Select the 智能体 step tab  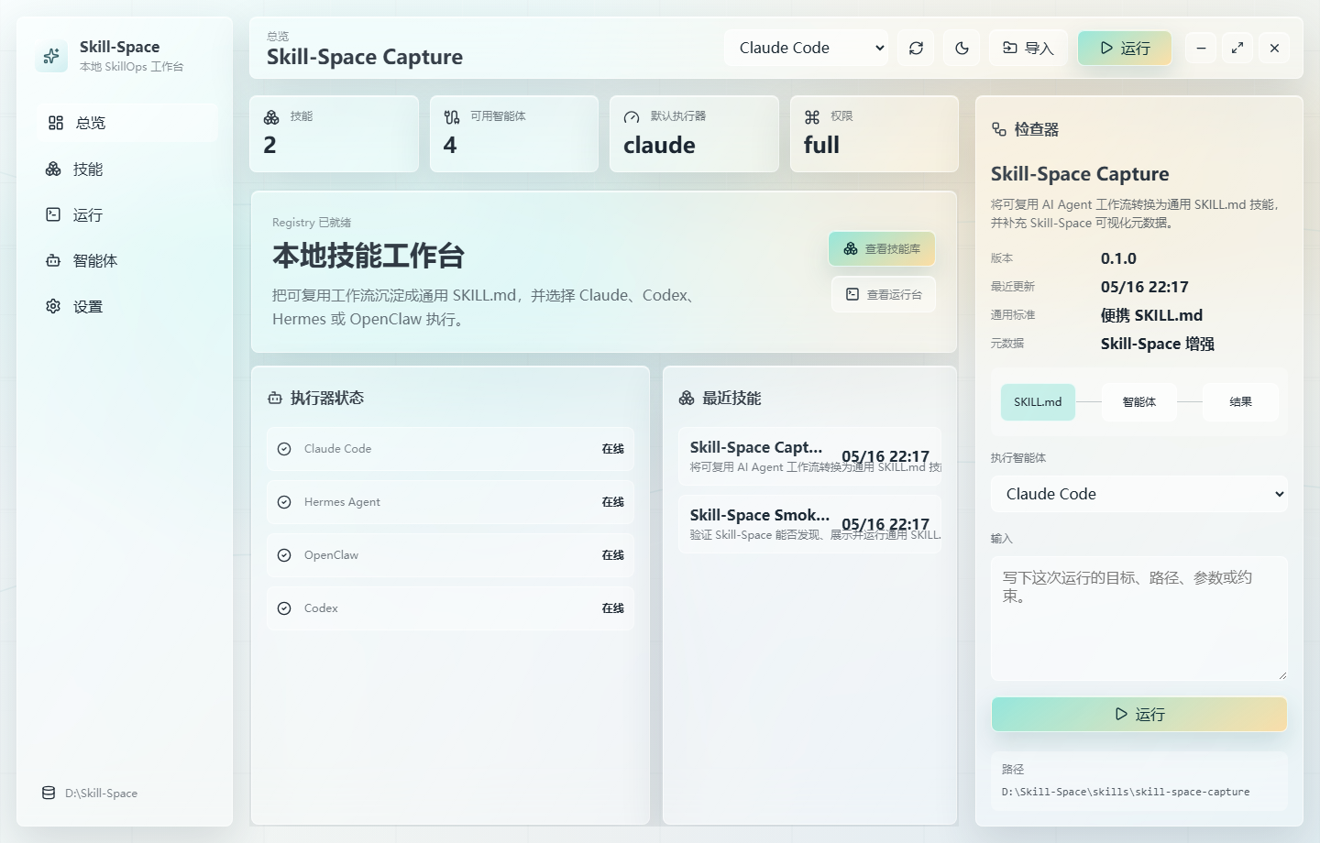pyautogui.click(x=1139, y=402)
